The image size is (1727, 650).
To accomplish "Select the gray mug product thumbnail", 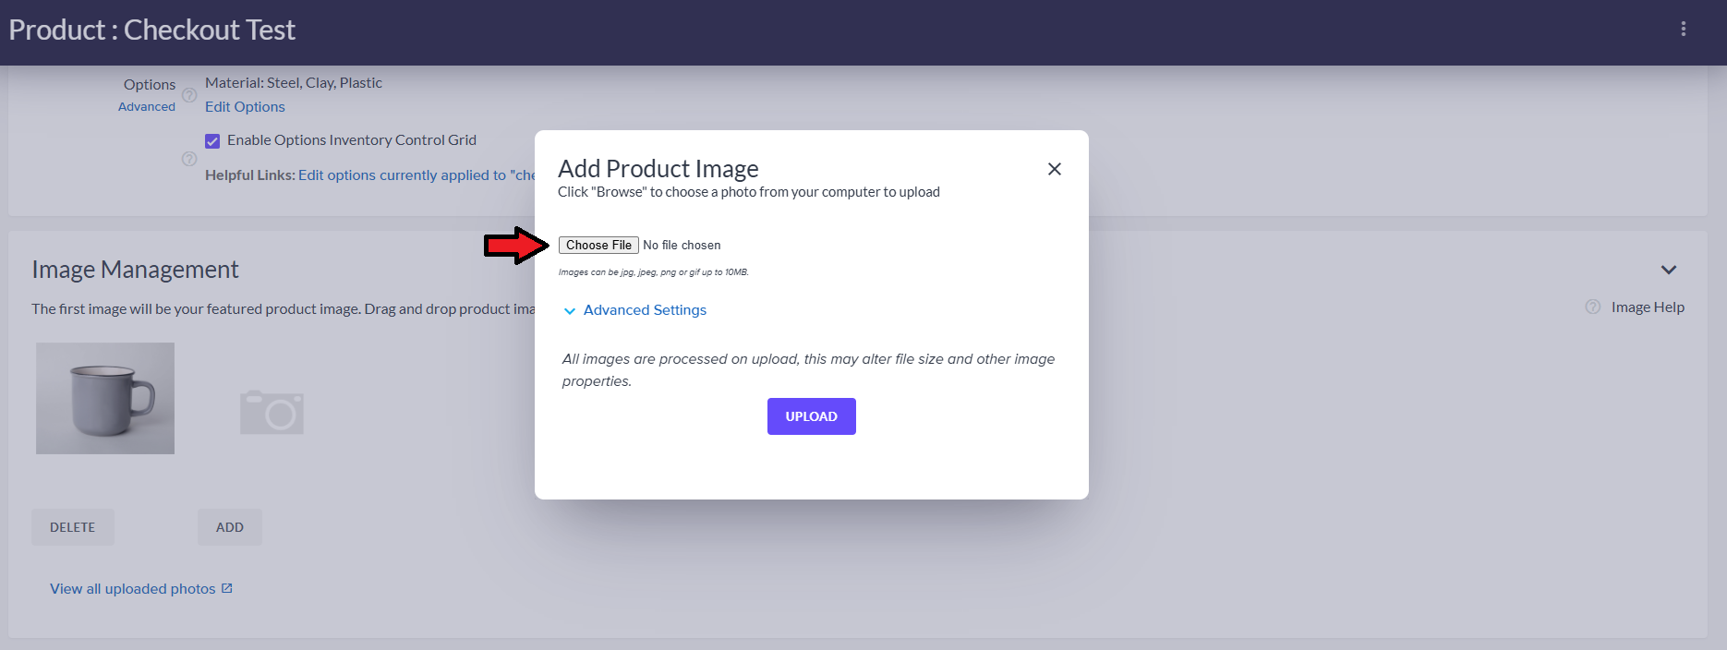I will click(x=105, y=399).
